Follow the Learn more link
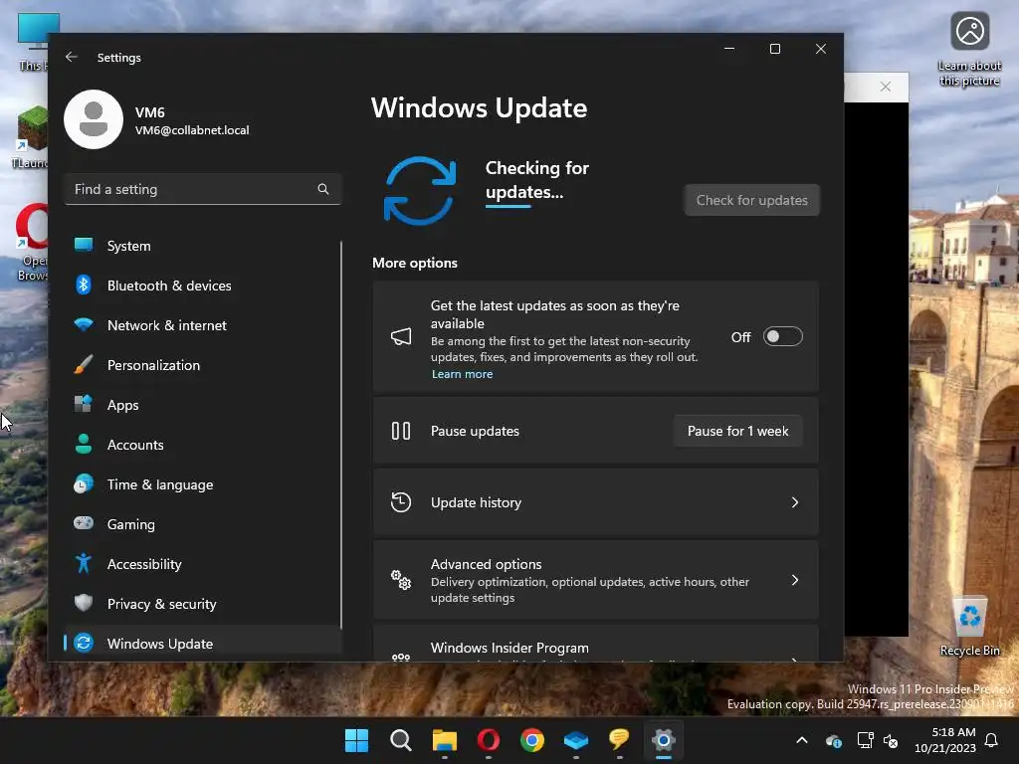Viewport: 1019px width, 764px height. [x=462, y=374]
